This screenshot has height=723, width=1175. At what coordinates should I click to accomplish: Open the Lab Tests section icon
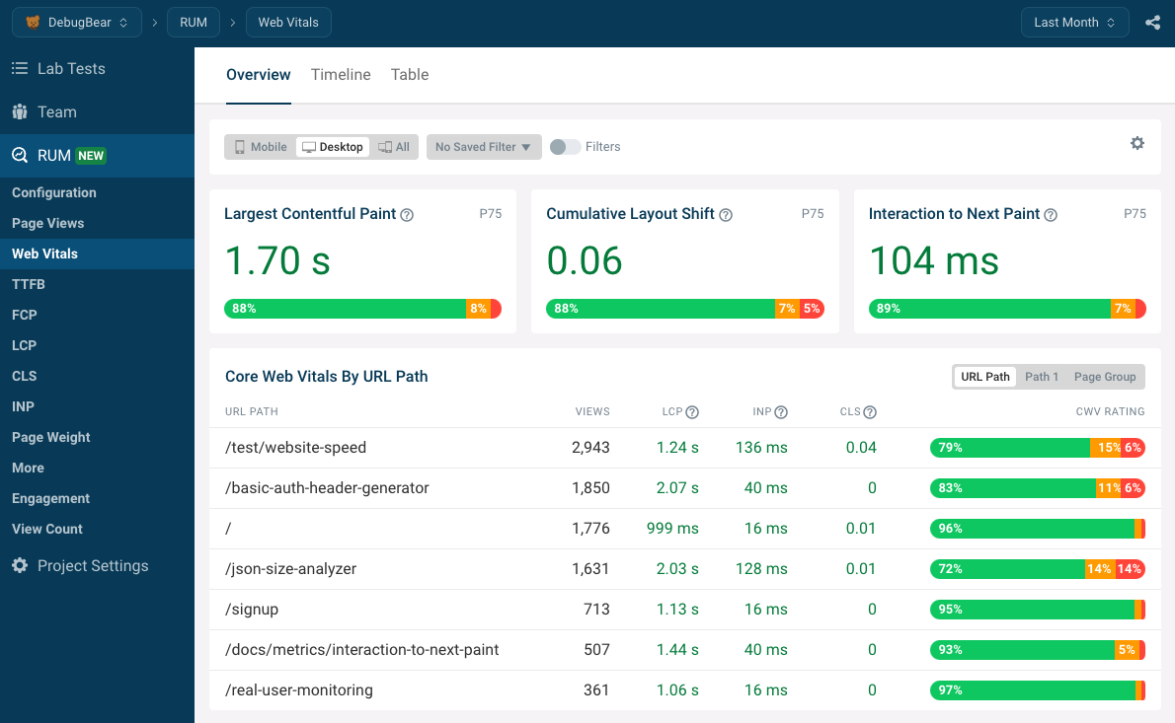[x=20, y=68]
